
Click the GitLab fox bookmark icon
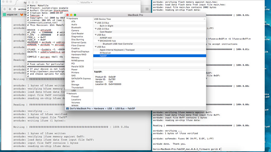22,15
